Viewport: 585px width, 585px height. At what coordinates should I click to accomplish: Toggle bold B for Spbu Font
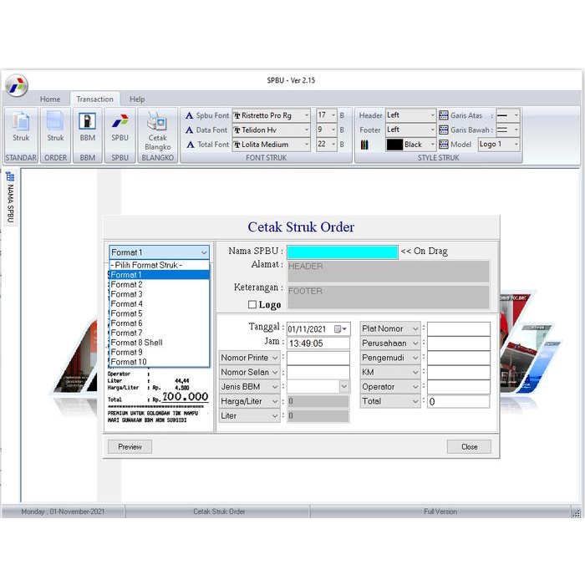[342, 115]
